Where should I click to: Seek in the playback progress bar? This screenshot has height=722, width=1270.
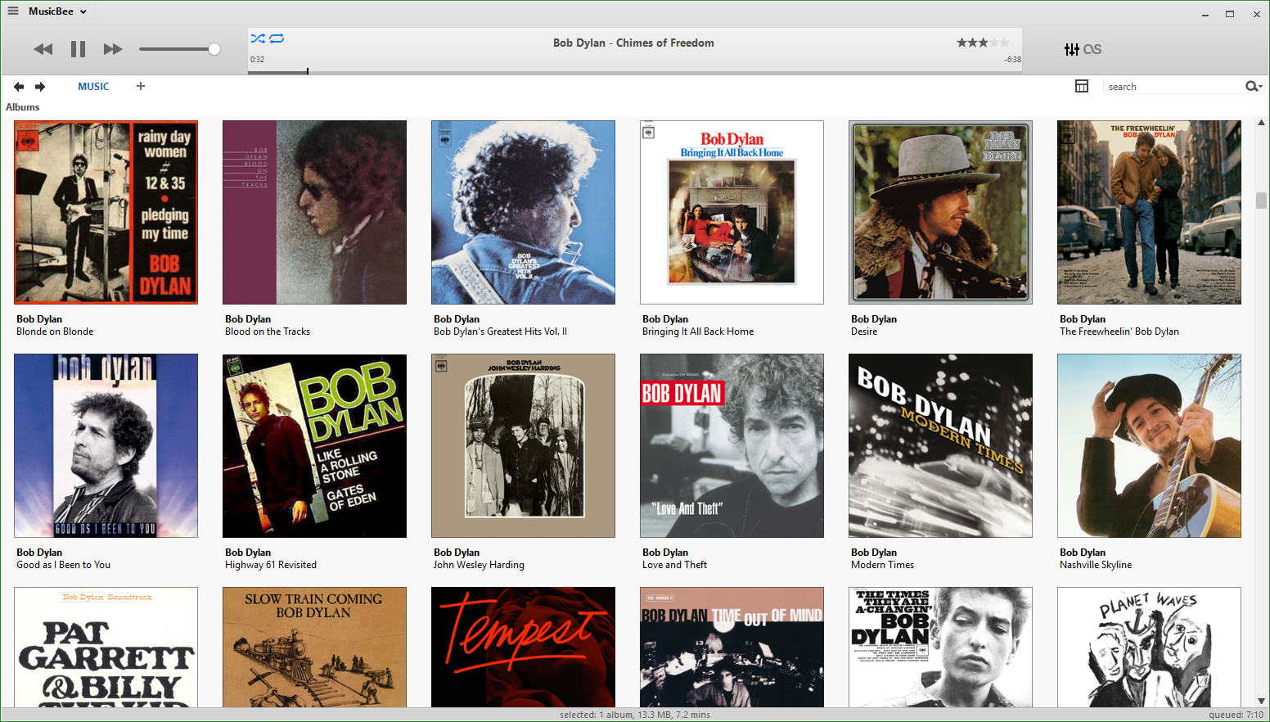635,72
